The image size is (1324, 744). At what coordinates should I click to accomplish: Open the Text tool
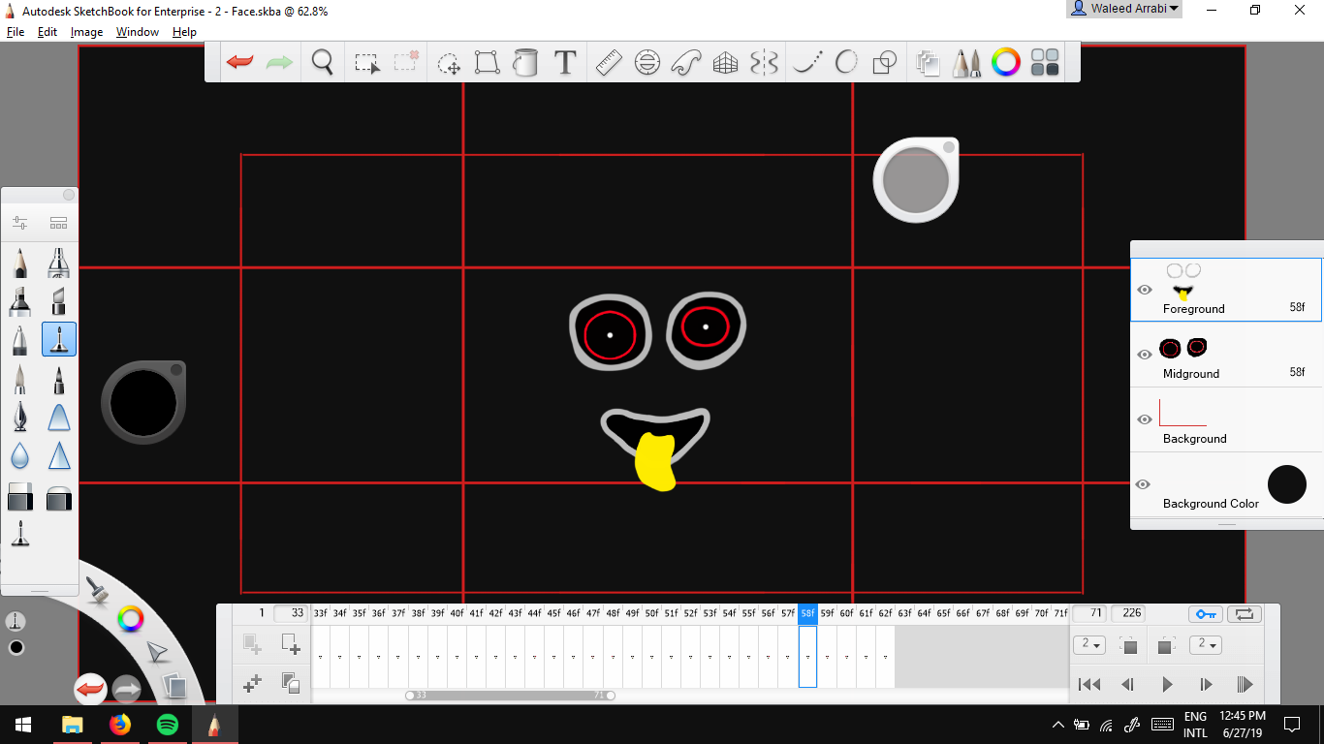coord(565,61)
